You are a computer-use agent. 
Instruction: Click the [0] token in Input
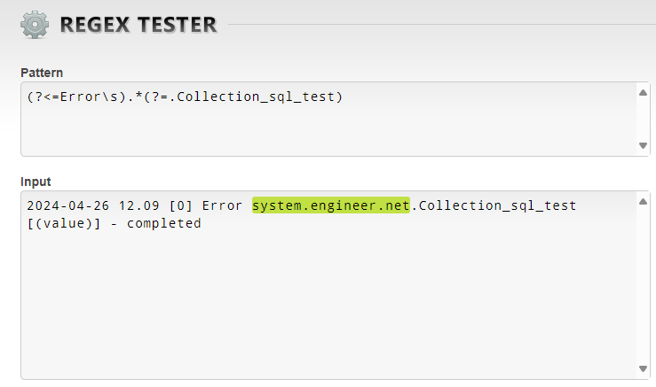tap(181, 205)
